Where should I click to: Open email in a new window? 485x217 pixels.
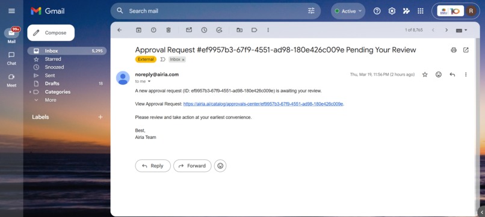pyautogui.click(x=466, y=50)
